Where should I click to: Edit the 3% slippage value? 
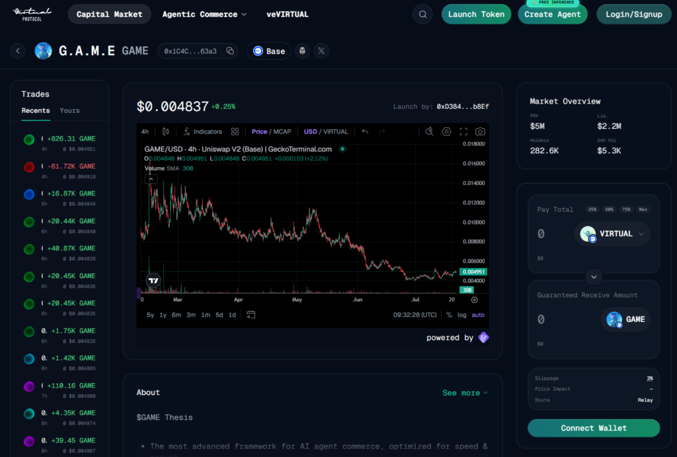(649, 378)
